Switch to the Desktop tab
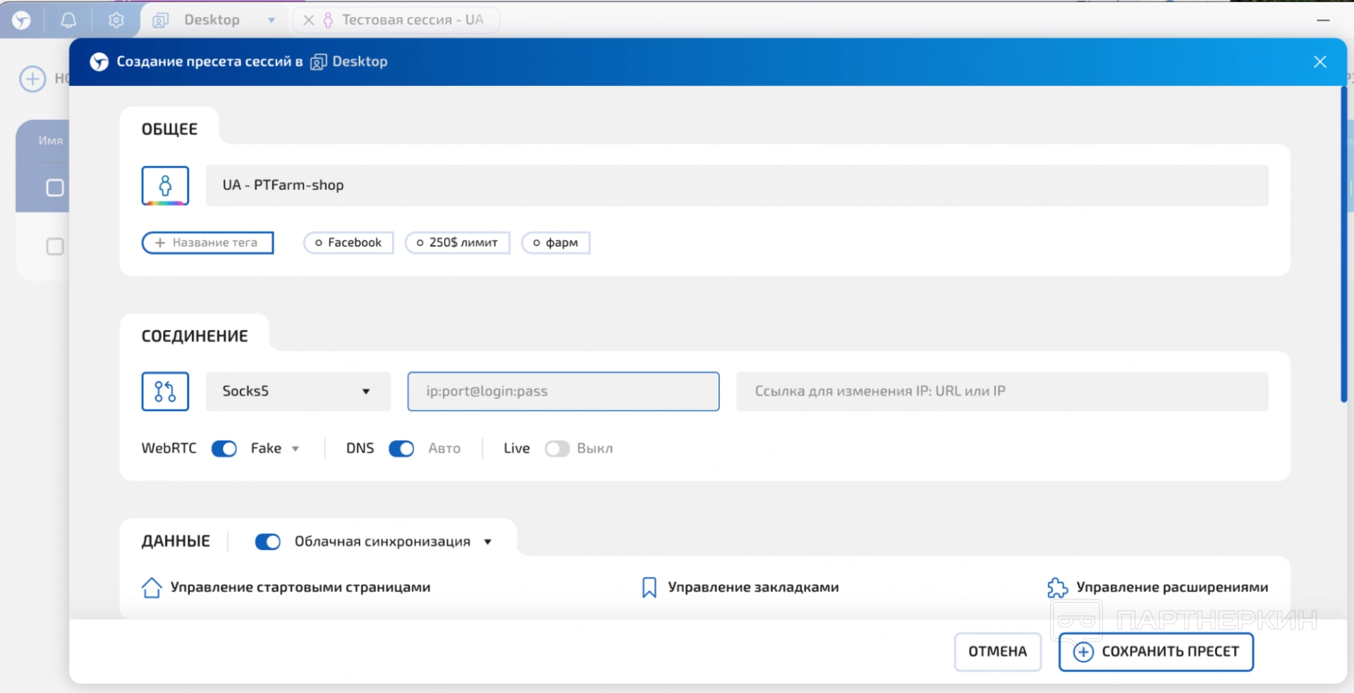This screenshot has width=1354, height=693. click(x=212, y=20)
